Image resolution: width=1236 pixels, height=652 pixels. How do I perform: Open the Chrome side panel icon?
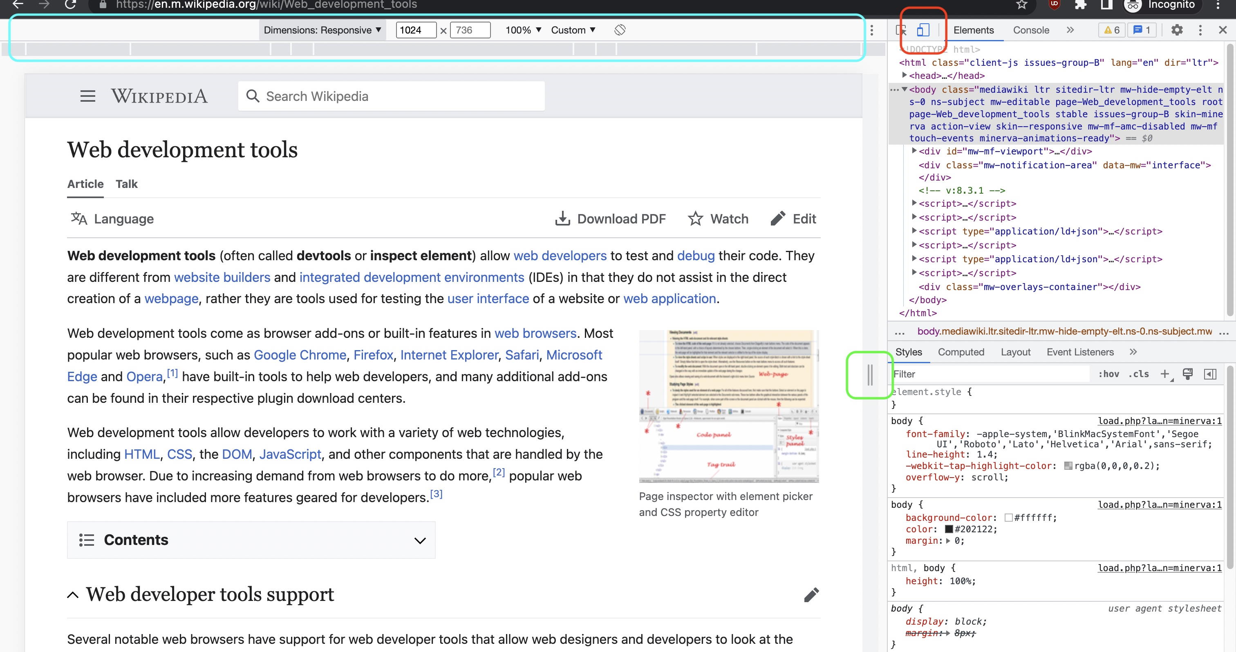(1106, 4)
